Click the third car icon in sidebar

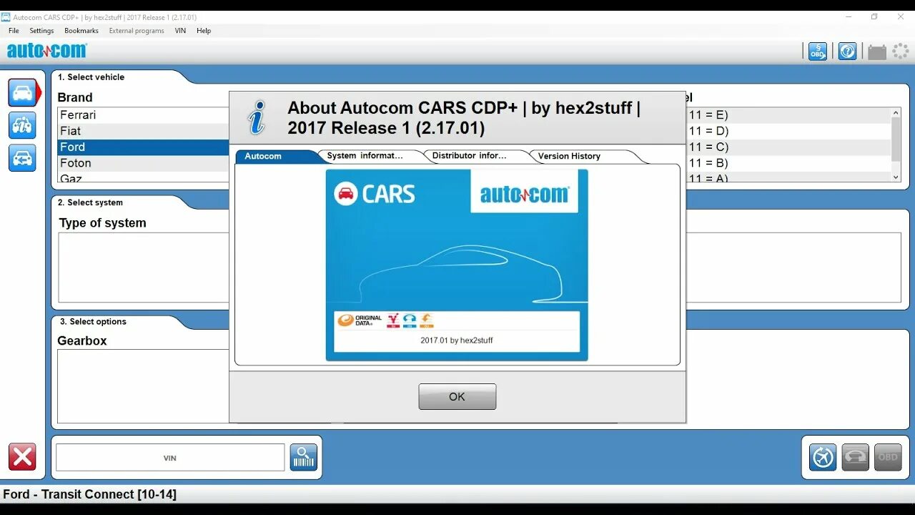click(22, 157)
